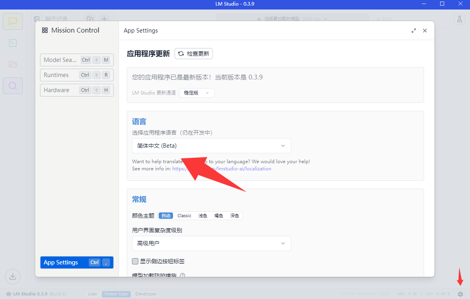Open Model Search tab in Mission Control
This screenshot has width=470, height=299.
coord(77,60)
